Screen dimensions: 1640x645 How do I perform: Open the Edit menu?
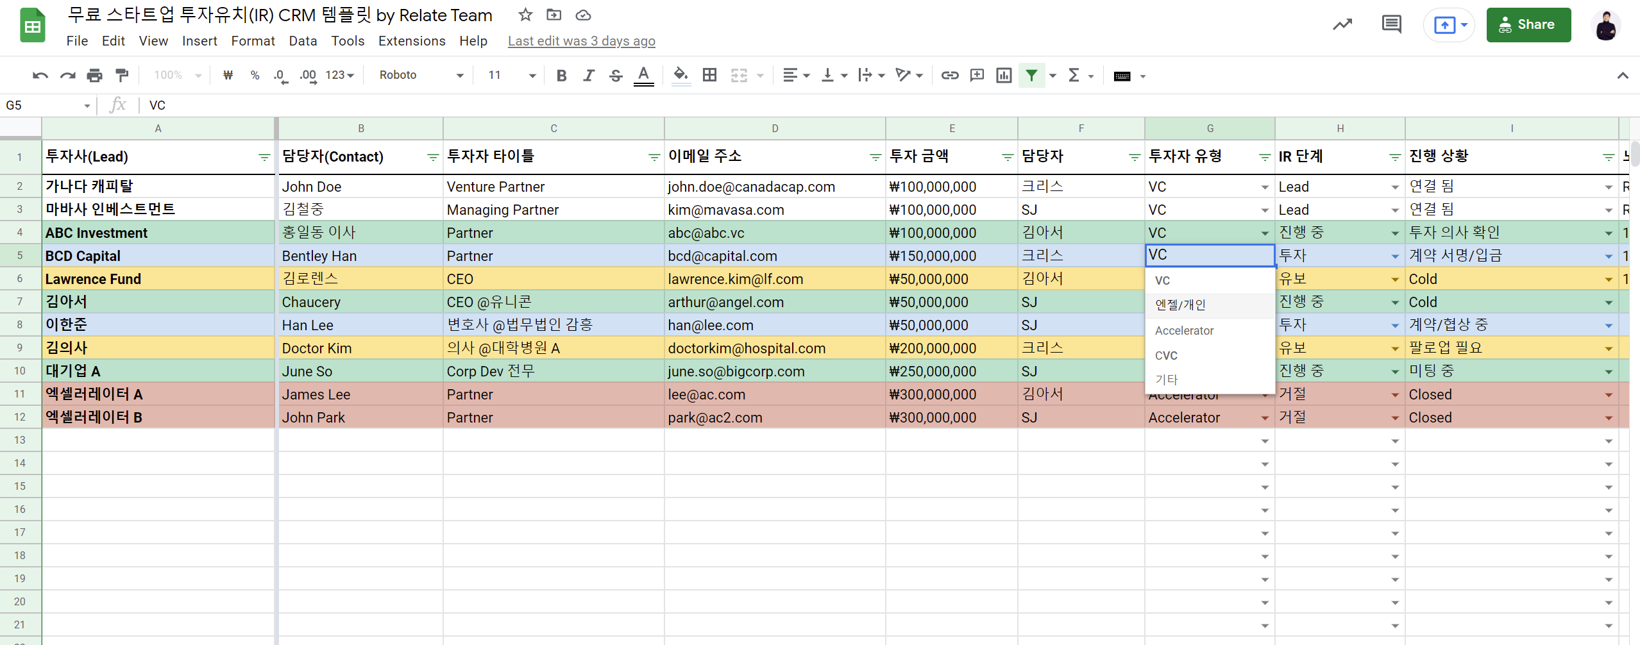point(113,41)
